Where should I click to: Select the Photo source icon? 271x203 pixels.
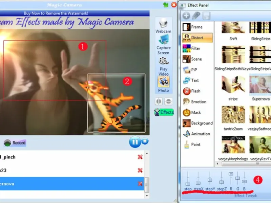[164, 85]
